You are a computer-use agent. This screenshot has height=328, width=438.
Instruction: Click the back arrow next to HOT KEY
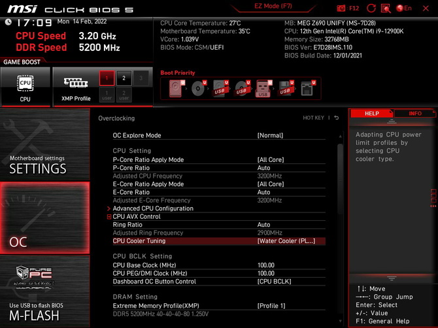click(337, 118)
